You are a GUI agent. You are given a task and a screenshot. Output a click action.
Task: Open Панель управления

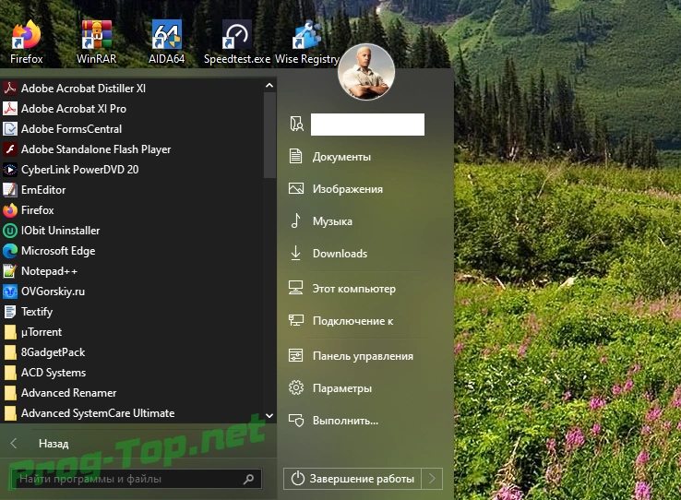tap(363, 356)
